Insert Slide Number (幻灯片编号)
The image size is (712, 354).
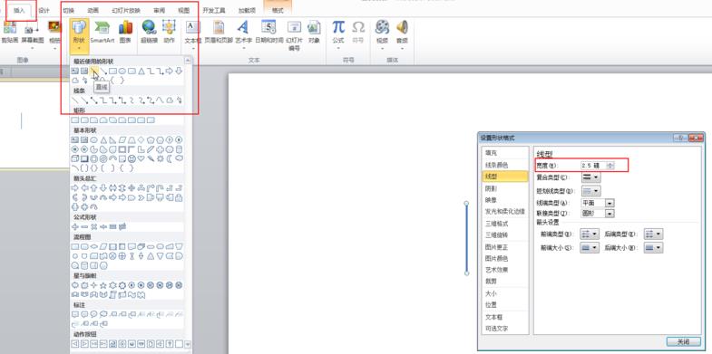tap(294, 35)
